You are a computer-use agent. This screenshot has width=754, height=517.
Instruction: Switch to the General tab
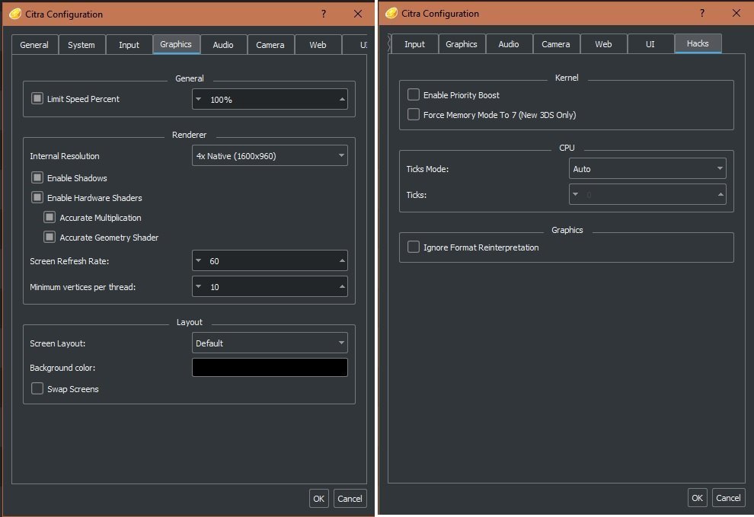34,45
